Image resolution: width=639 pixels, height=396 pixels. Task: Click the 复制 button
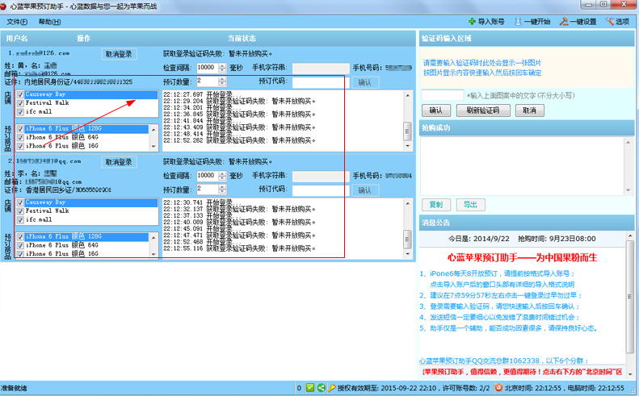436,205
